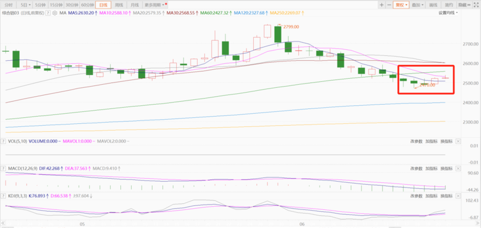481x228 pixels.
Task: Close the VOL indicator panel
Action: [x=458, y=141]
